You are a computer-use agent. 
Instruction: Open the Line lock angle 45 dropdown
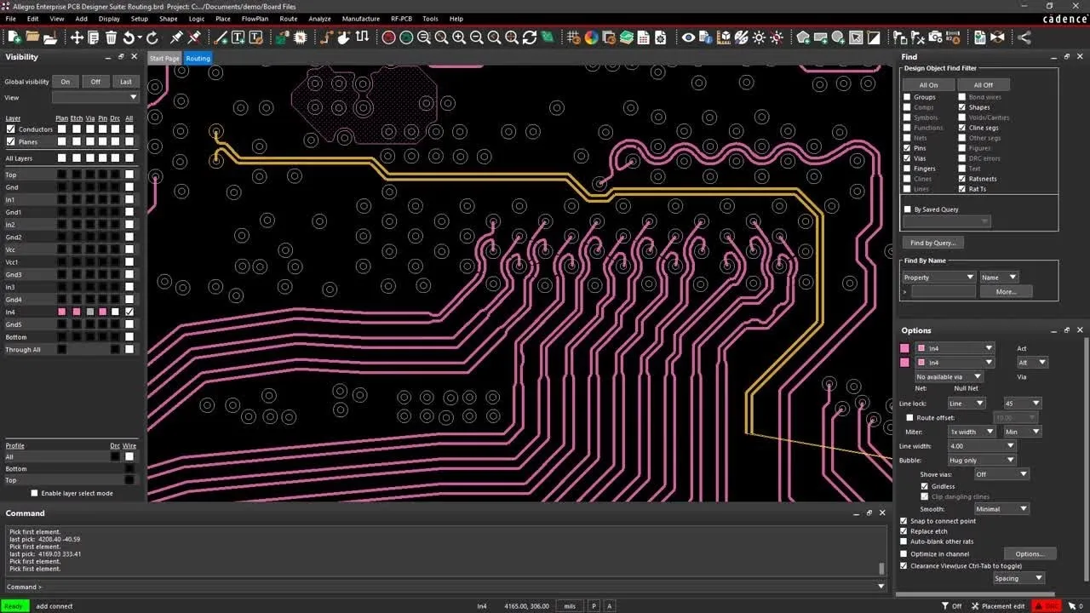click(1022, 404)
